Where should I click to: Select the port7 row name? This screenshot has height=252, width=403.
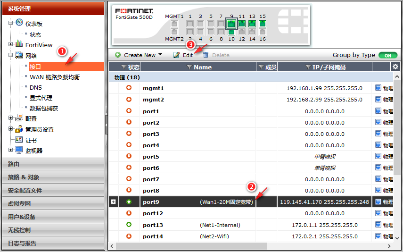(x=151, y=179)
